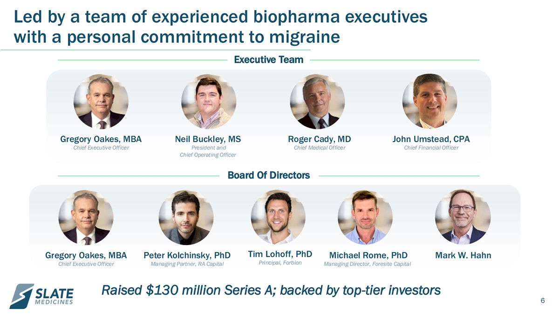Select Principal, Forbion caption text

pyautogui.click(x=280, y=263)
